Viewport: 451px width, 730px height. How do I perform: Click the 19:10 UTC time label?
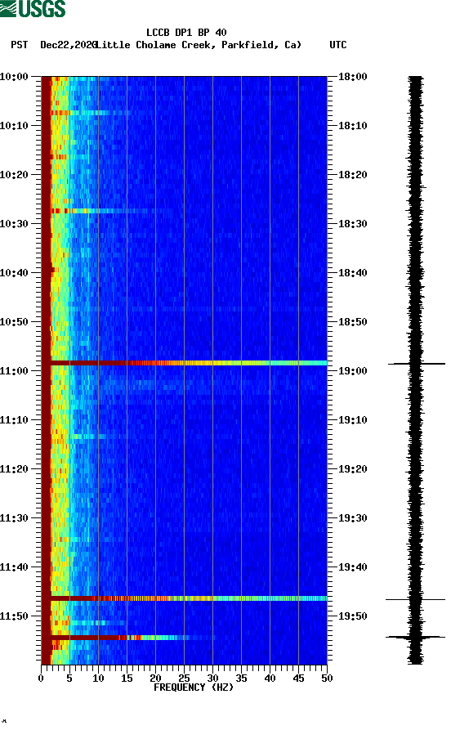353,420
